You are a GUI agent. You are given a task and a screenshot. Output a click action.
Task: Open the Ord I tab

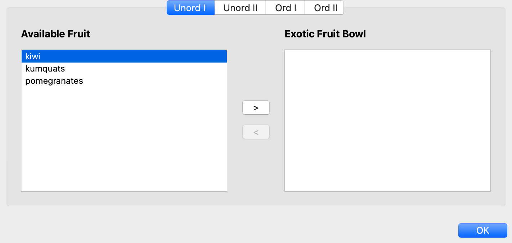286,8
